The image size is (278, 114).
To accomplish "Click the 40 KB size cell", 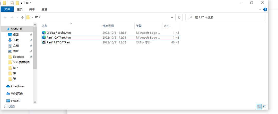I will coord(175,42).
